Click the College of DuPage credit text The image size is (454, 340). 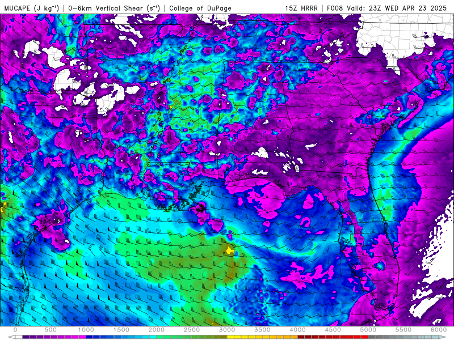200,8
